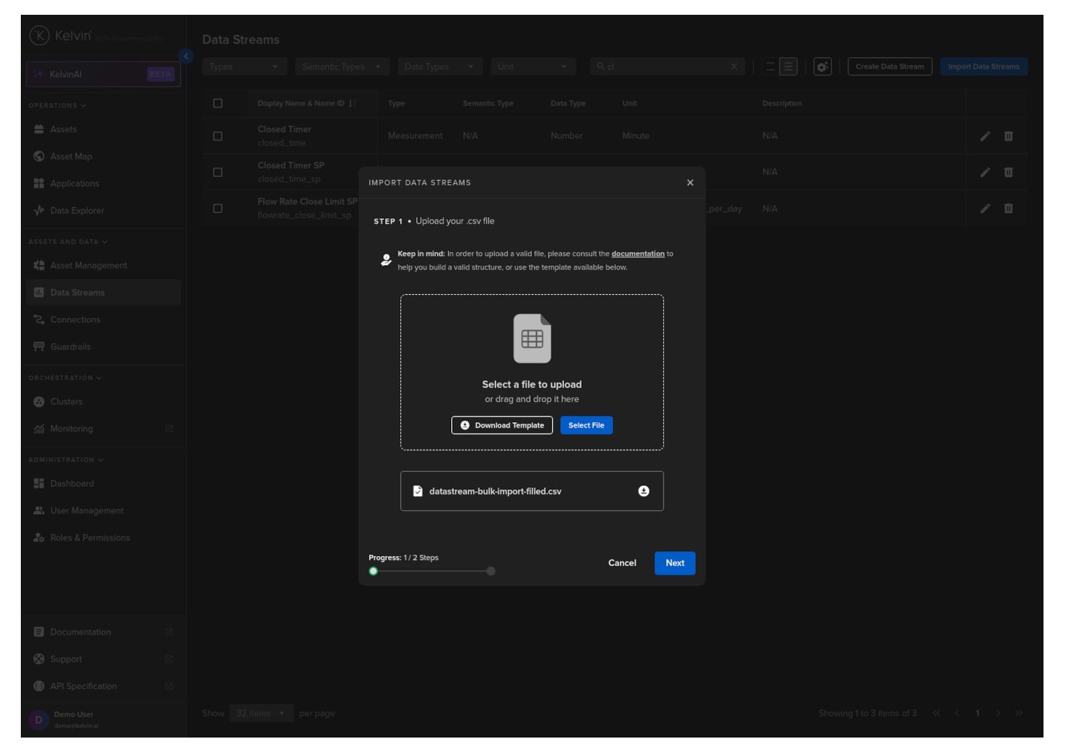Close the Import Data Streams dialog

(x=690, y=183)
